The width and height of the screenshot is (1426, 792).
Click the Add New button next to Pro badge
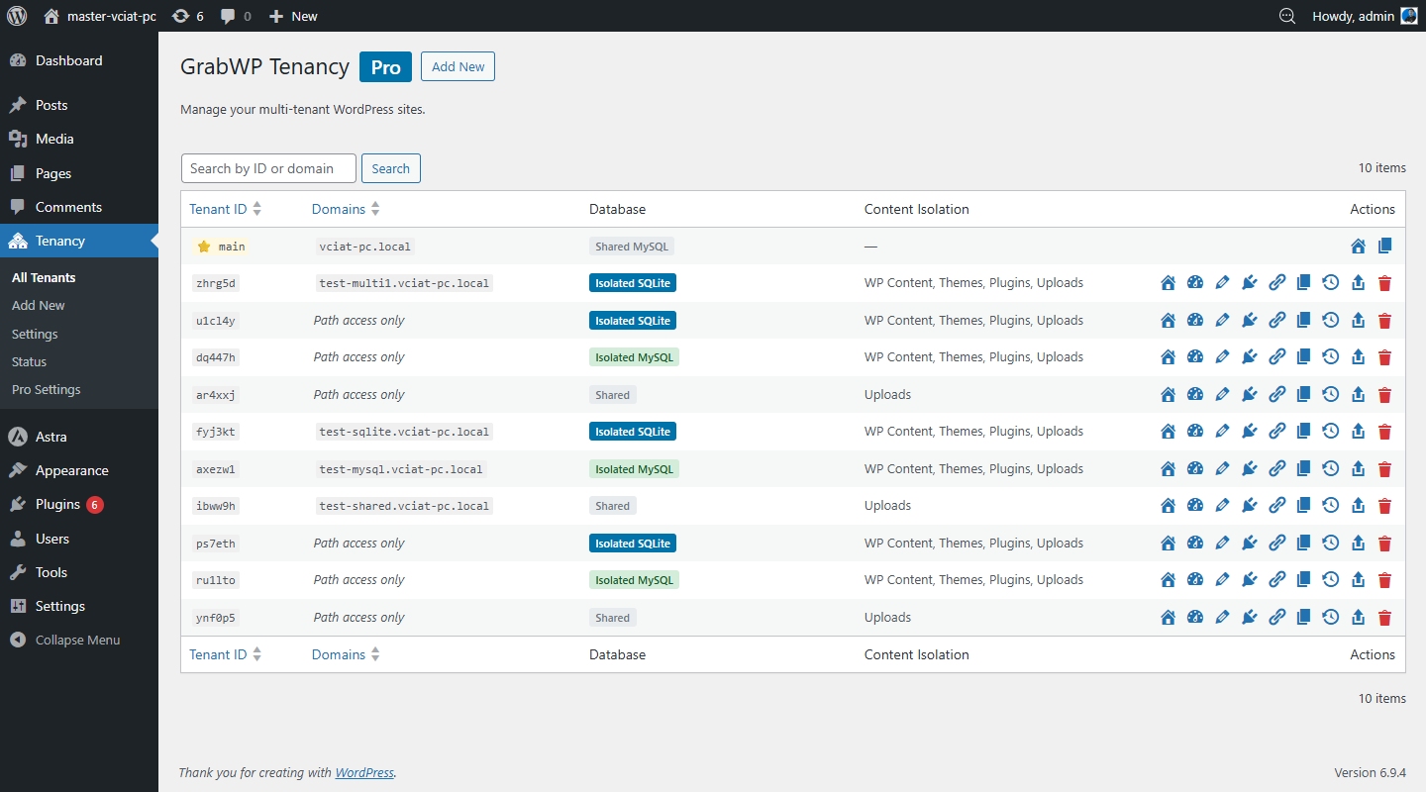(x=458, y=66)
